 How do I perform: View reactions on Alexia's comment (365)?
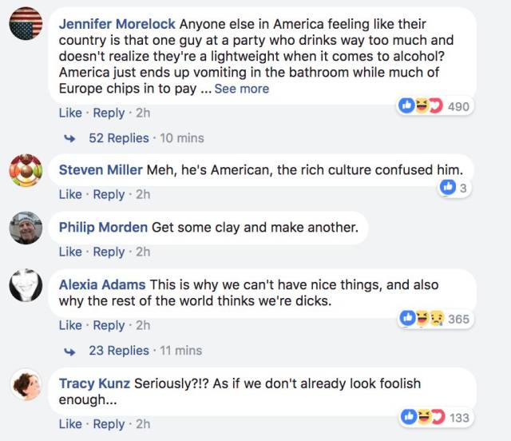435,319
